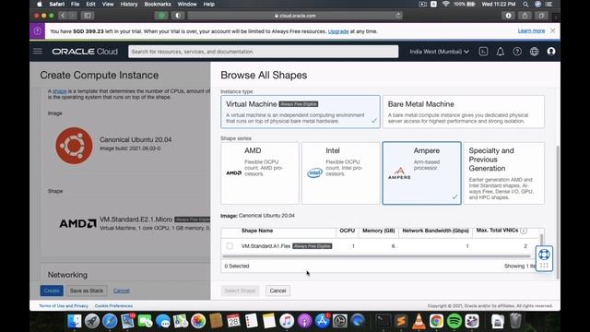Screen dimensions: 590x332
Task: Click the Safari address bar
Action: click(x=295, y=16)
